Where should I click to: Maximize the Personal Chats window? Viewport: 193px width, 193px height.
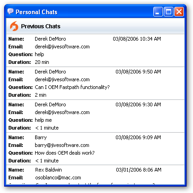click(x=168, y=11)
